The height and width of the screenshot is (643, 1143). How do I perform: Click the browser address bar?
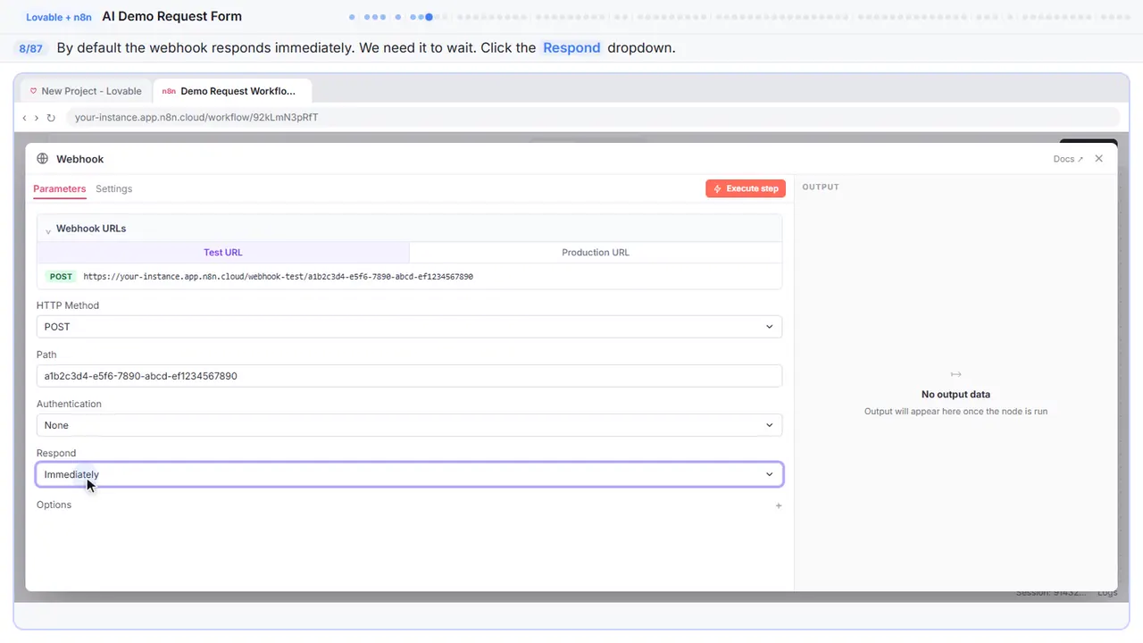592,118
